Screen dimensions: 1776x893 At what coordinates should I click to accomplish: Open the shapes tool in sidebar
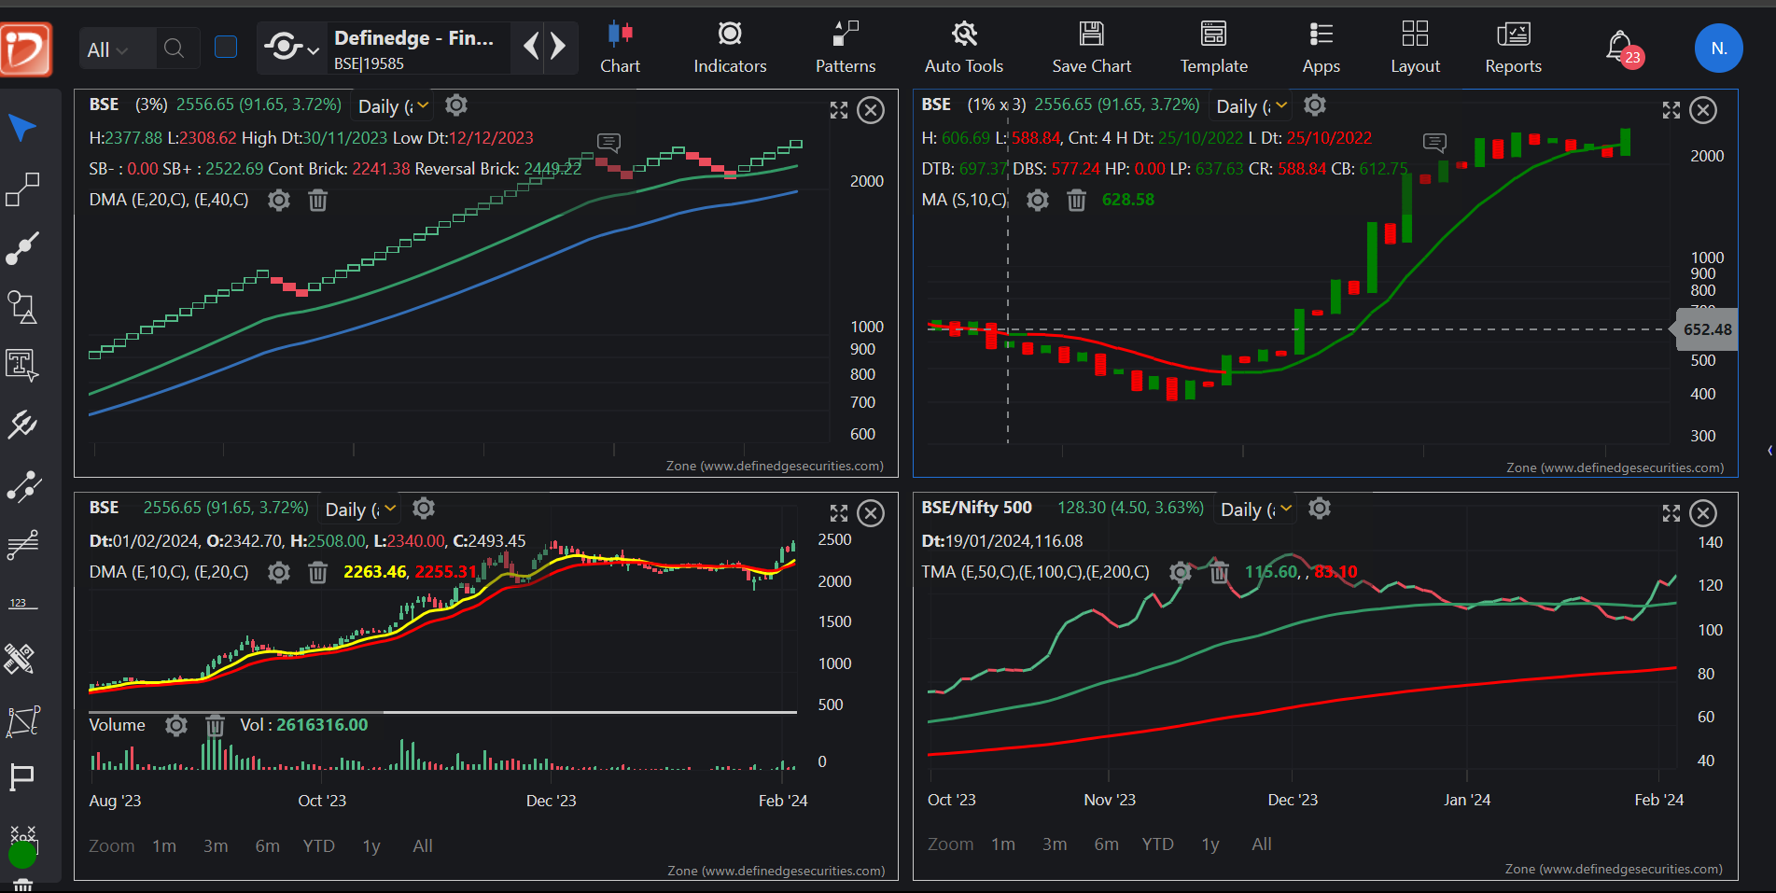coord(22,307)
